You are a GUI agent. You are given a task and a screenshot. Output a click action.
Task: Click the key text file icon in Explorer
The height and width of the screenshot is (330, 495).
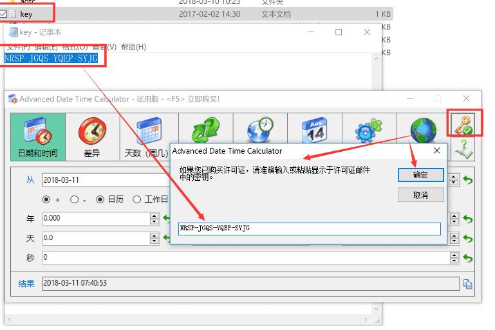[x=13, y=14]
